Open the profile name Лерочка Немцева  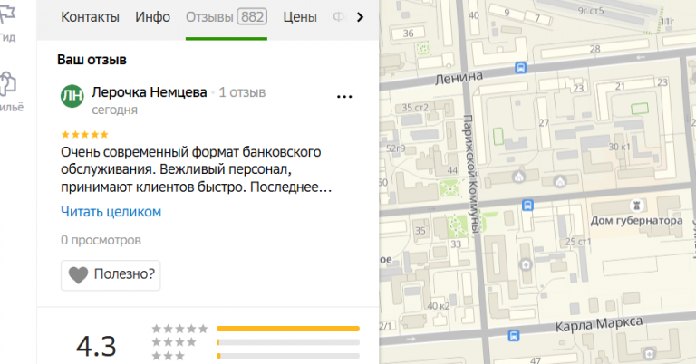[x=150, y=92]
